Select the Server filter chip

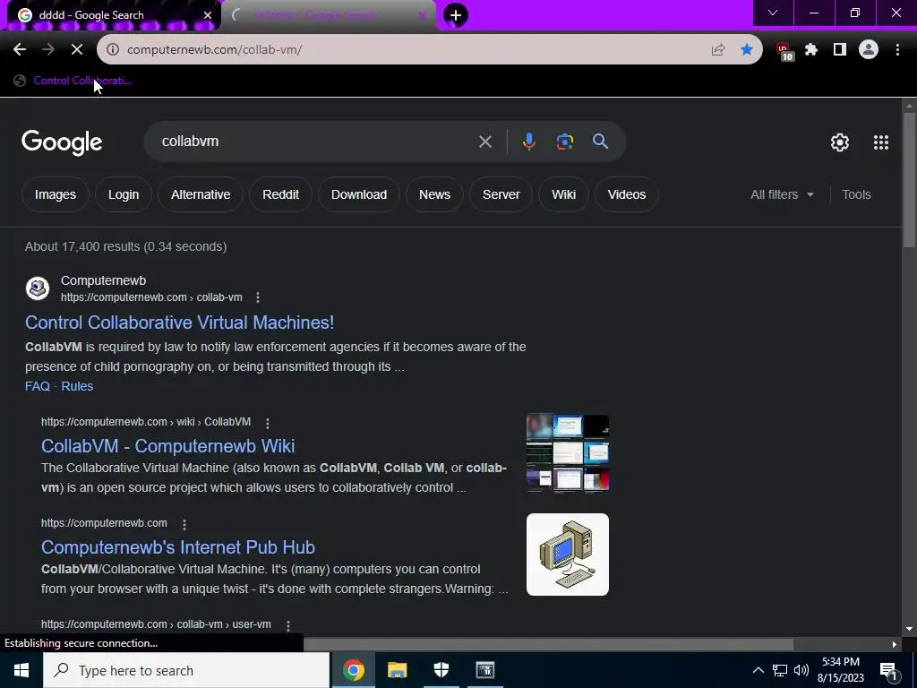pos(501,194)
